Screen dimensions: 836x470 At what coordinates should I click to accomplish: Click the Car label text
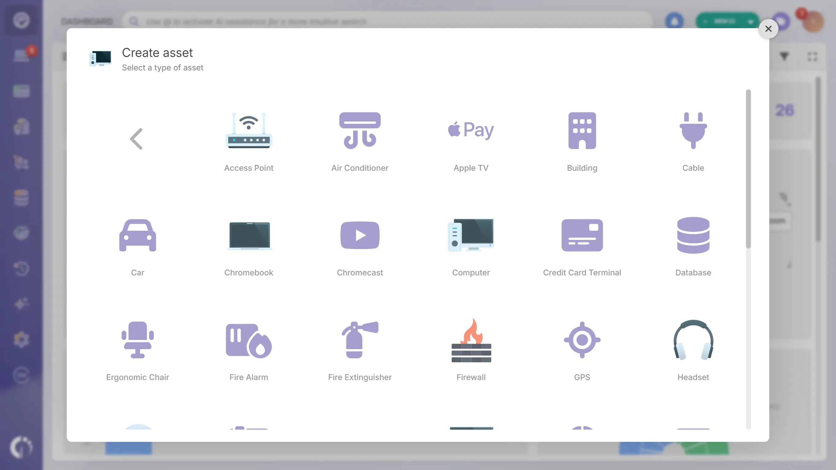point(138,272)
